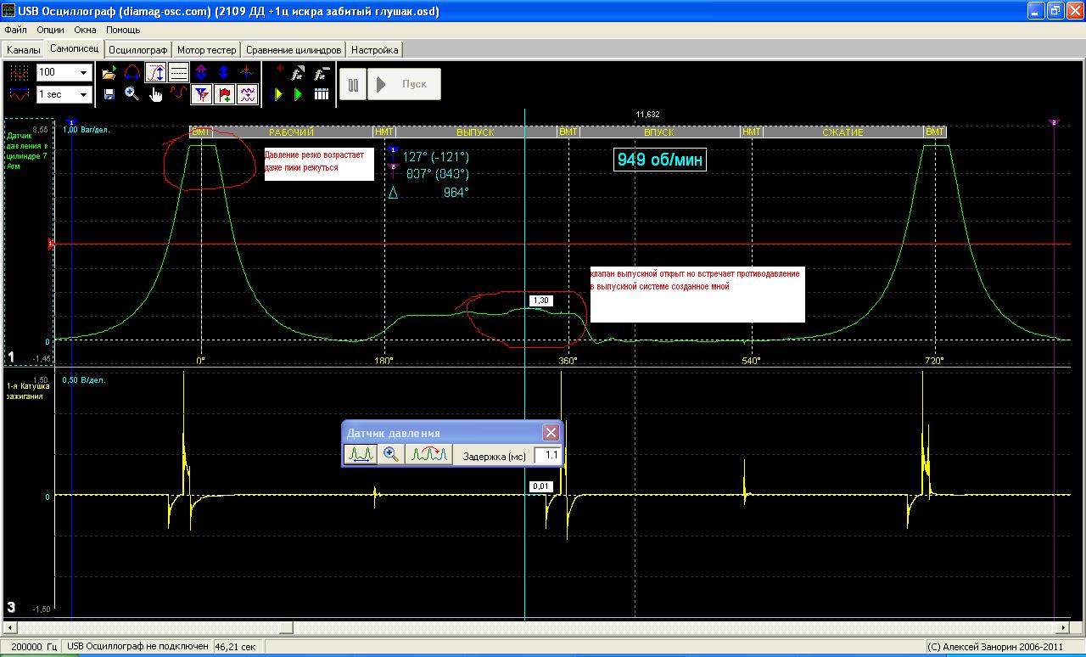The width and height of the screenshot is (1086, 657).
Task: Click the red cross with blue arrow icon
Action: [247, 73]
